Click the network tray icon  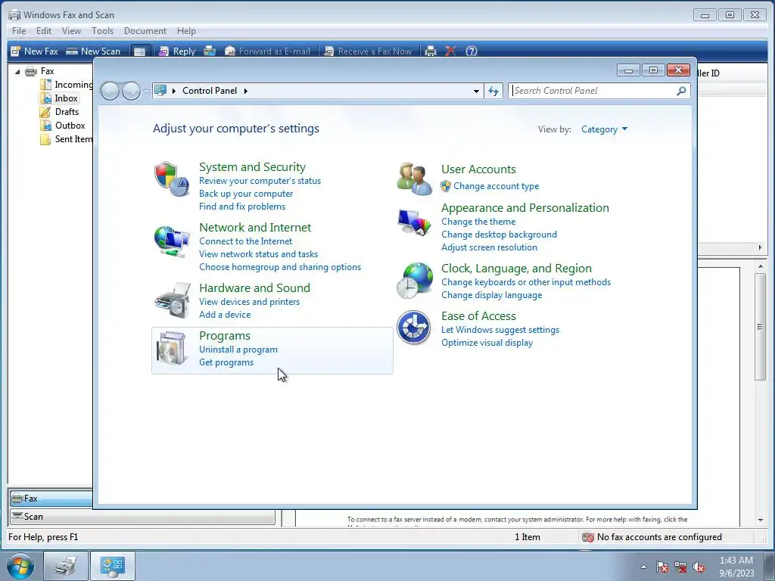click(x=680, y=567)
